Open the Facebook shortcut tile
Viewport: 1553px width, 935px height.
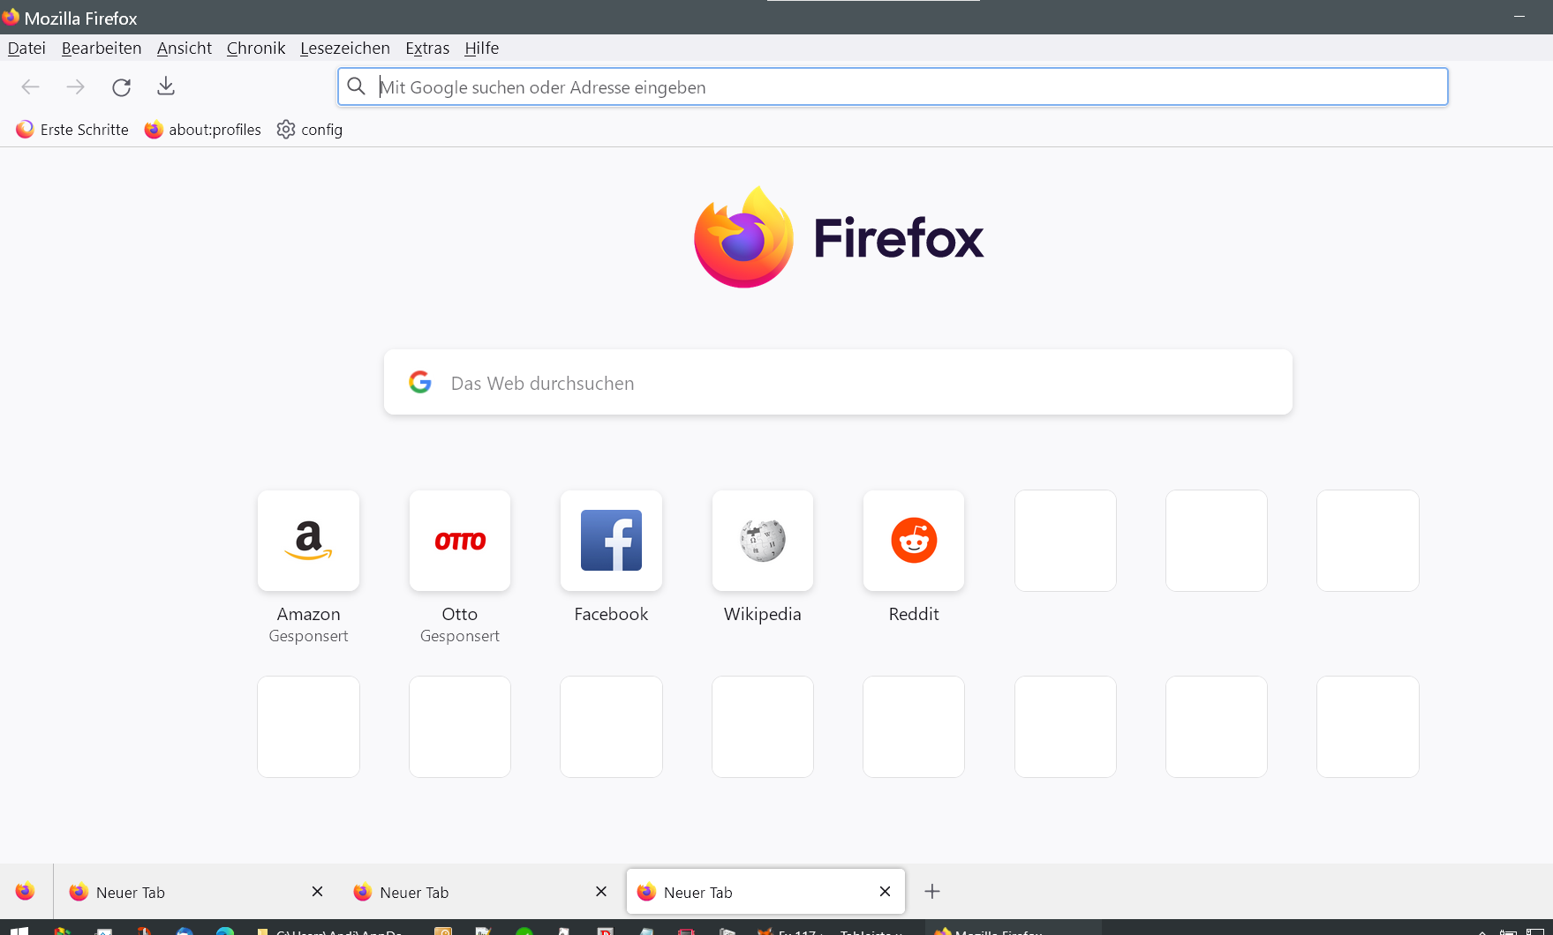(611, 541)
